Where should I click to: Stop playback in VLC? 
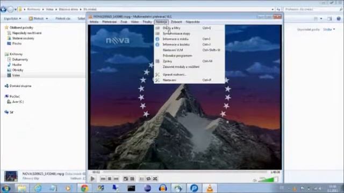pyautogui.click(x=110, y=179)
